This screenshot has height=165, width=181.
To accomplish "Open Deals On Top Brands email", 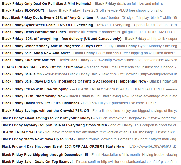I will (37, 162).
